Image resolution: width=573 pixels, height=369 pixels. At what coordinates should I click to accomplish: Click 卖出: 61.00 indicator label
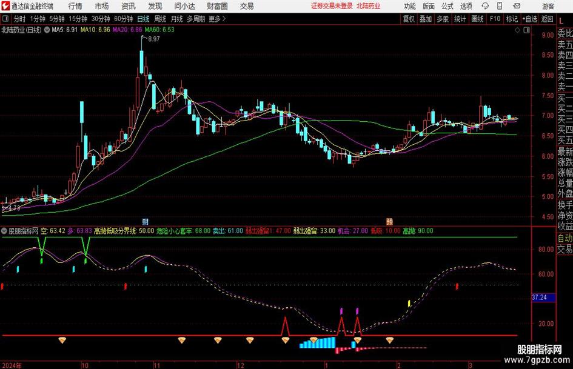(x=228, y=231)
